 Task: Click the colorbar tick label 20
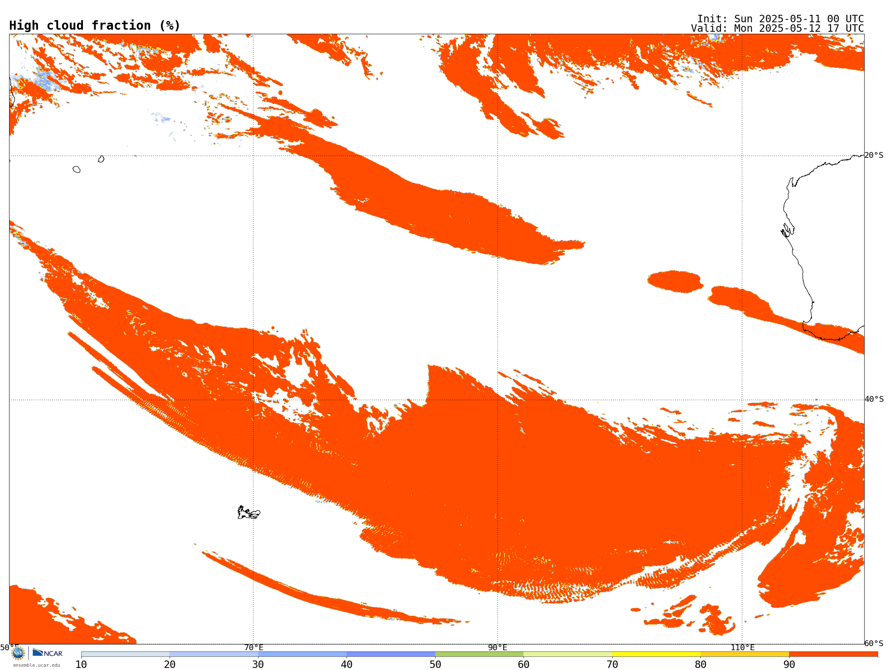pyautogui.click(x=170, y=665)
